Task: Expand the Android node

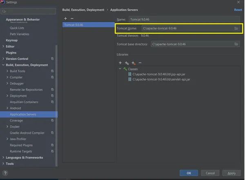Action: point(7,108)
